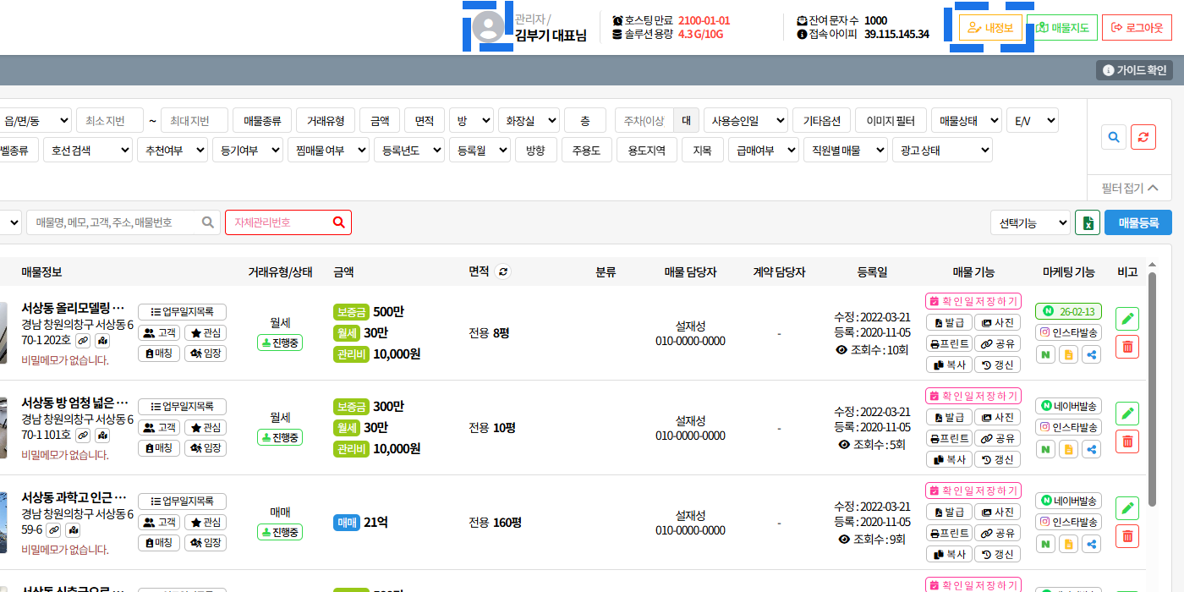Click the refresh icon beside 면적 column header
The width and height of the screenshot is (1184, 592).
503,271
